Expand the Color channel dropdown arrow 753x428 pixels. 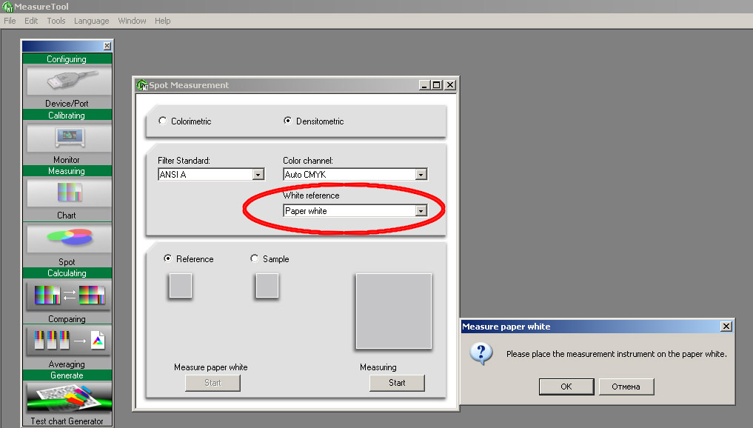pos(421,174)
